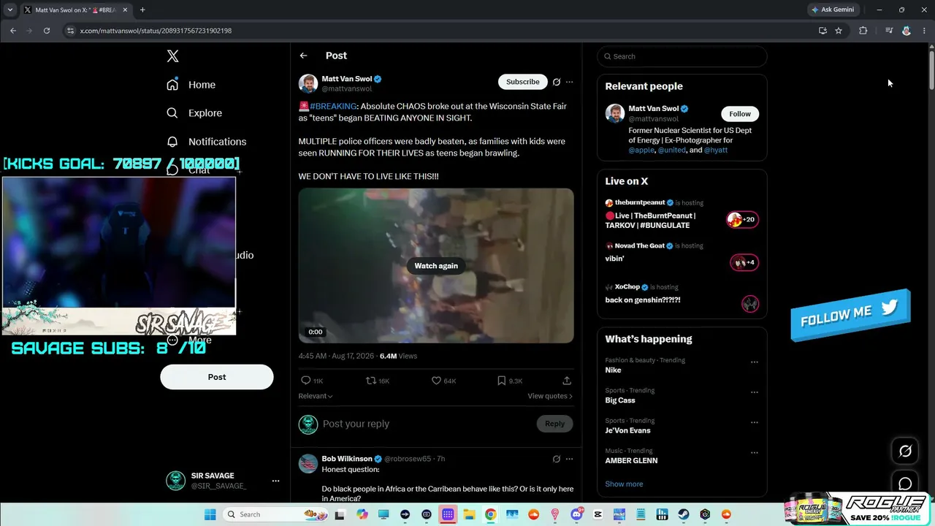Open more options for Big Cass trend
935x526 pixels.
(x=755, y=392)
